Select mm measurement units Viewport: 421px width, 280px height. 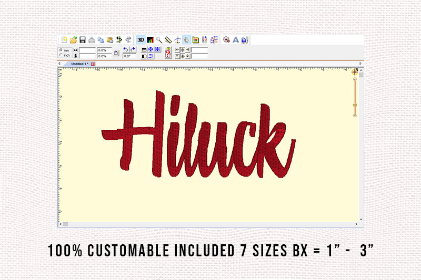(64, 50)
